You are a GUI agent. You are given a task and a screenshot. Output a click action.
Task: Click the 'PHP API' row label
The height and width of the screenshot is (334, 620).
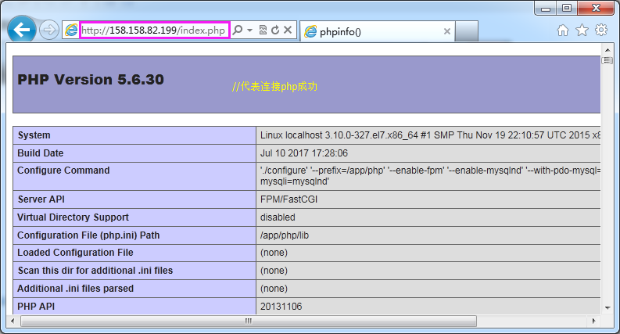36,307
